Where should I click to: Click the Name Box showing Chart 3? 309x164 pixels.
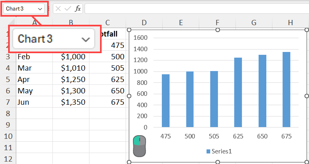point(24,9)
